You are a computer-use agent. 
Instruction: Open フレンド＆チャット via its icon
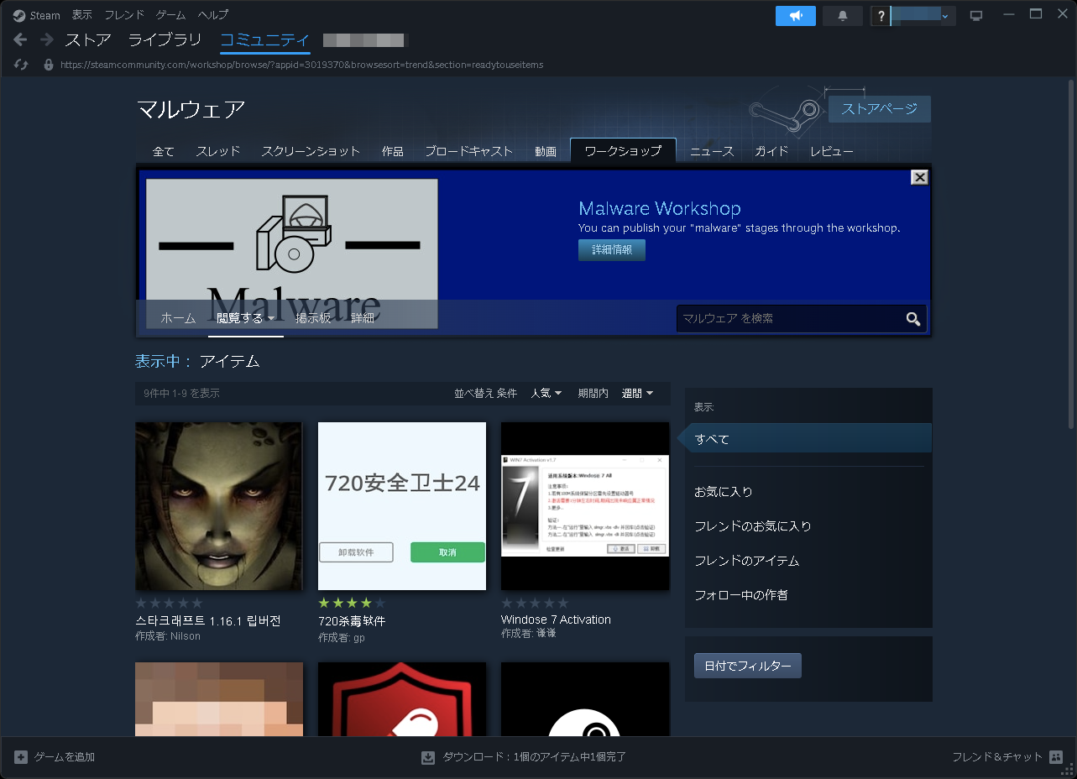pyautogui.click(x=1056, y=756)
